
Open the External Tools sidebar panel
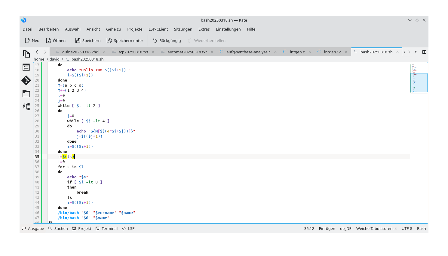26,106
